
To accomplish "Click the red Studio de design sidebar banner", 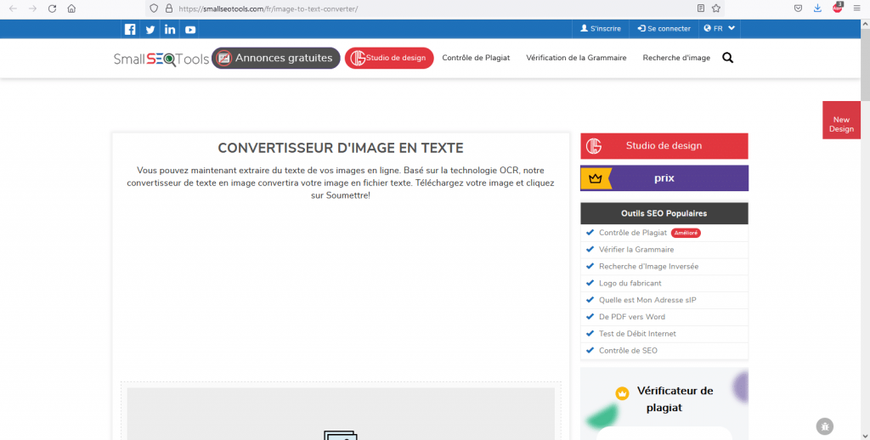I will coord(664,145).
